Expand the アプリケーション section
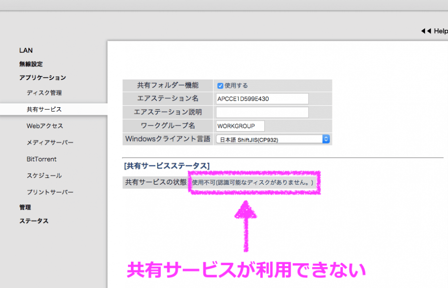Viewport: 448px width, 288px height. tap(42, 77)
